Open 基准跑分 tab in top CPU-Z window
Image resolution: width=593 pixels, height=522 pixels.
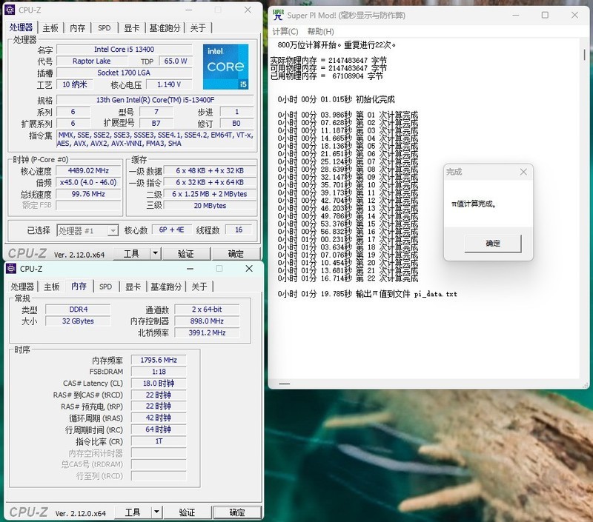point(165,28)
